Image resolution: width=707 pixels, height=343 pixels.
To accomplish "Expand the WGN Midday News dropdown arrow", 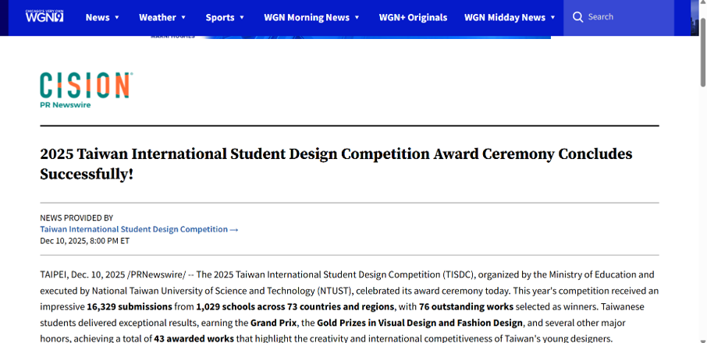I will coord(552,17).
